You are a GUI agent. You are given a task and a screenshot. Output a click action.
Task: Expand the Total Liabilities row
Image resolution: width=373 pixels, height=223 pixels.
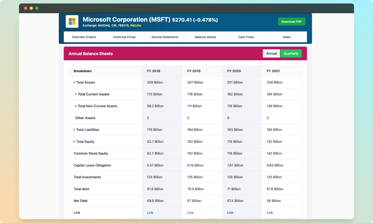(74, 130)
